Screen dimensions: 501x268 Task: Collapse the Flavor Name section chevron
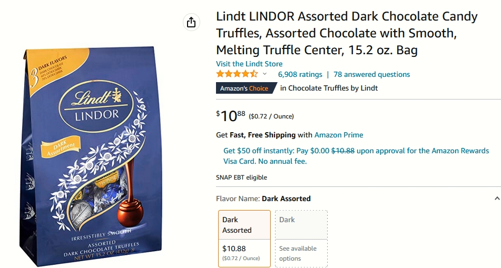pos(497,198)
